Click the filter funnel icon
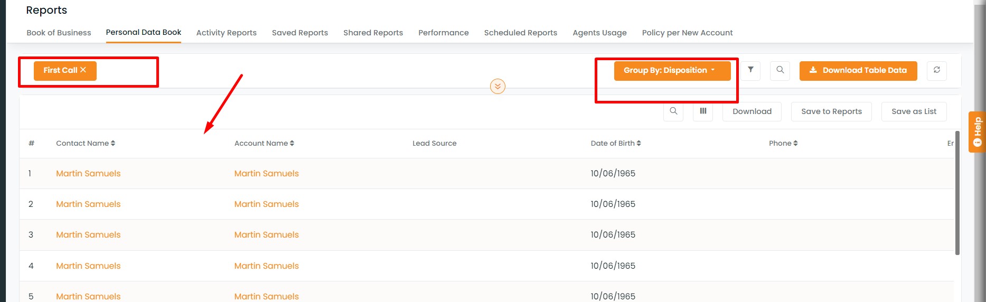Viewport: 986px width, 302px height. tap(750, 70)
